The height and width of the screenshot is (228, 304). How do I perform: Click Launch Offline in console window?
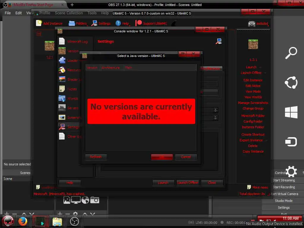(188, 183)
